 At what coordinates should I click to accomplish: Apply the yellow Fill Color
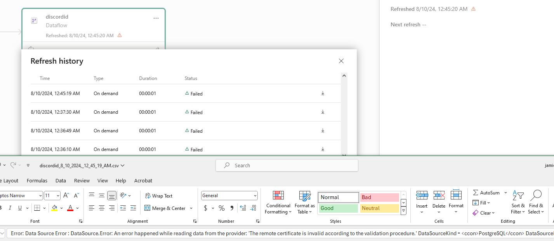tap(54, 208)
